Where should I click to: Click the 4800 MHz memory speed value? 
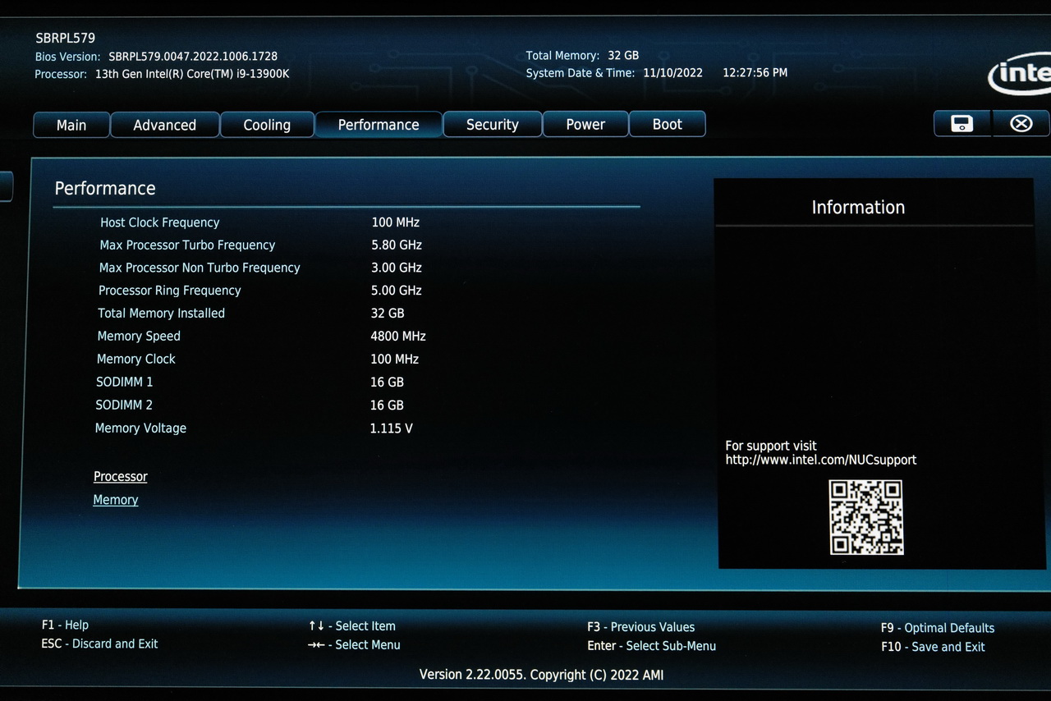(x=398, y=336)
